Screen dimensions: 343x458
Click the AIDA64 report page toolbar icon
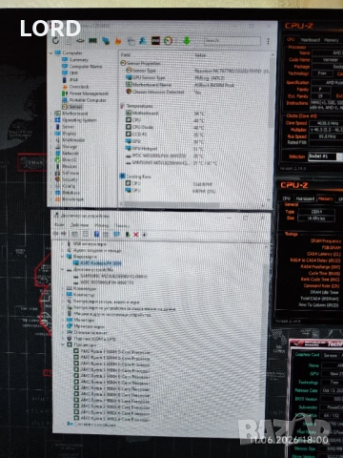(x=68, y=41)
